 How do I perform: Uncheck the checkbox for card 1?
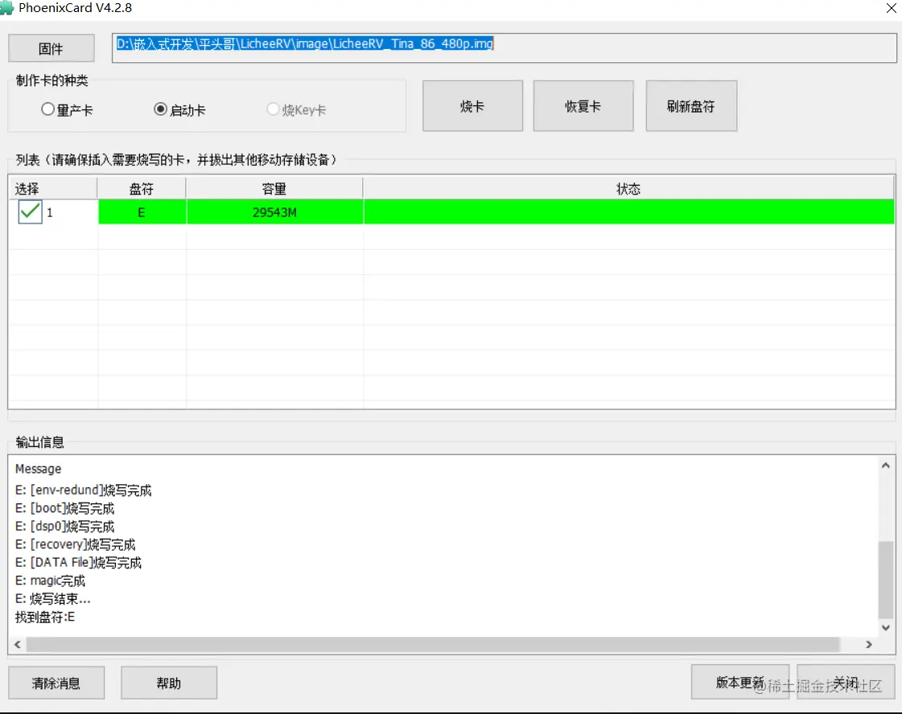point(29,211)
